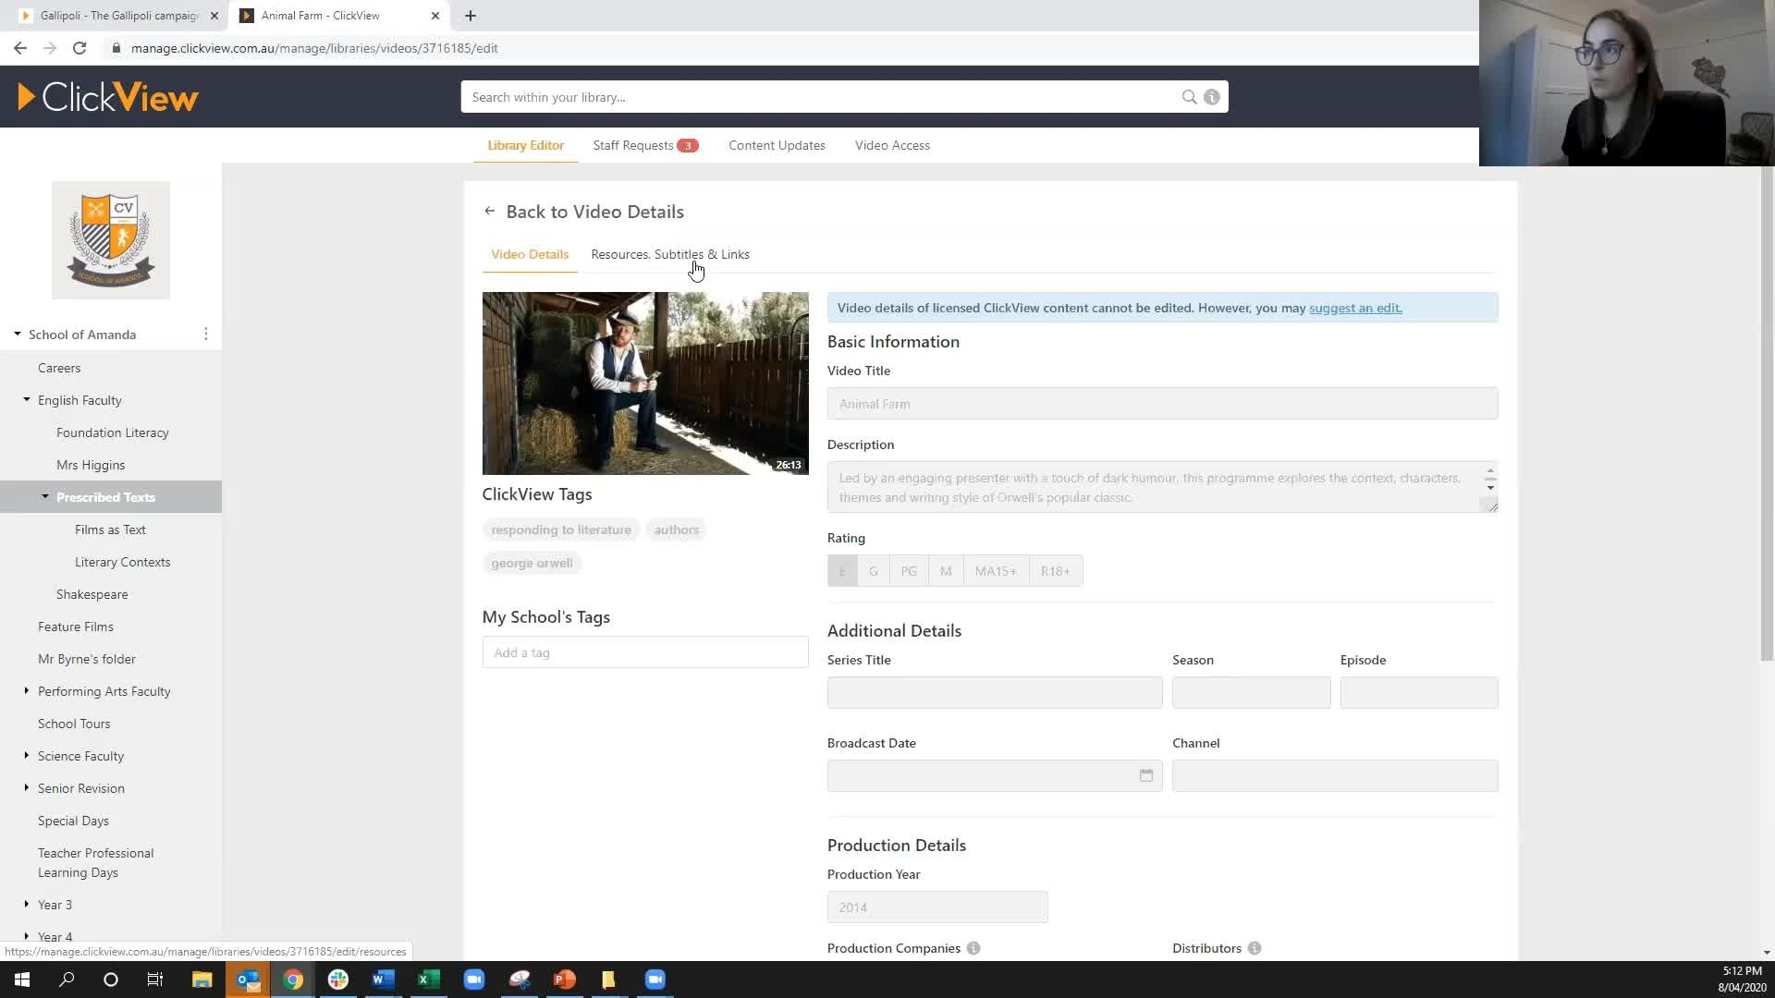Click the School of Amanda options icon
The image size is (1775, 998).
(205, 334)
